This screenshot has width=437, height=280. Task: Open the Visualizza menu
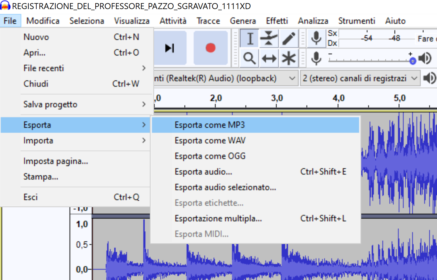(132, 21)
